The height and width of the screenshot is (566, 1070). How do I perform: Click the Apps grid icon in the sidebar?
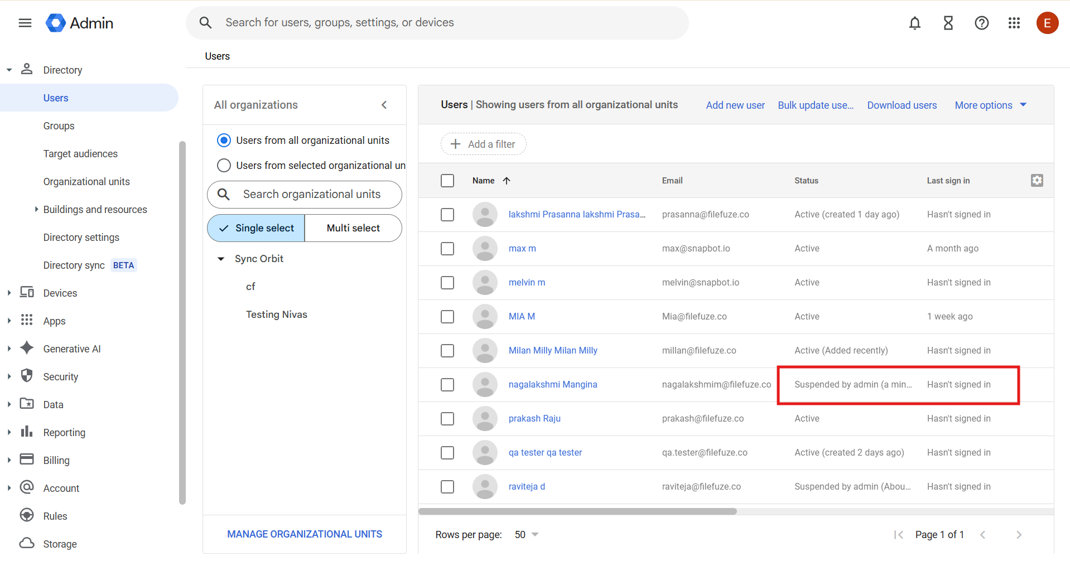point(27,320)
